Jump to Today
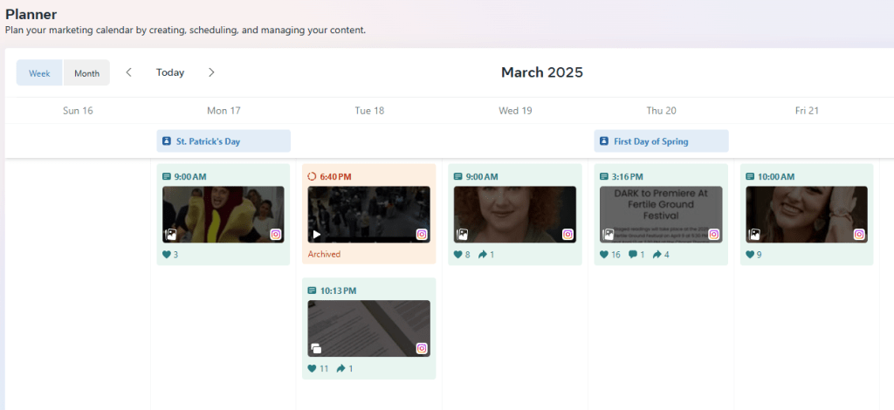894x410 pixels. click(170, 72)
